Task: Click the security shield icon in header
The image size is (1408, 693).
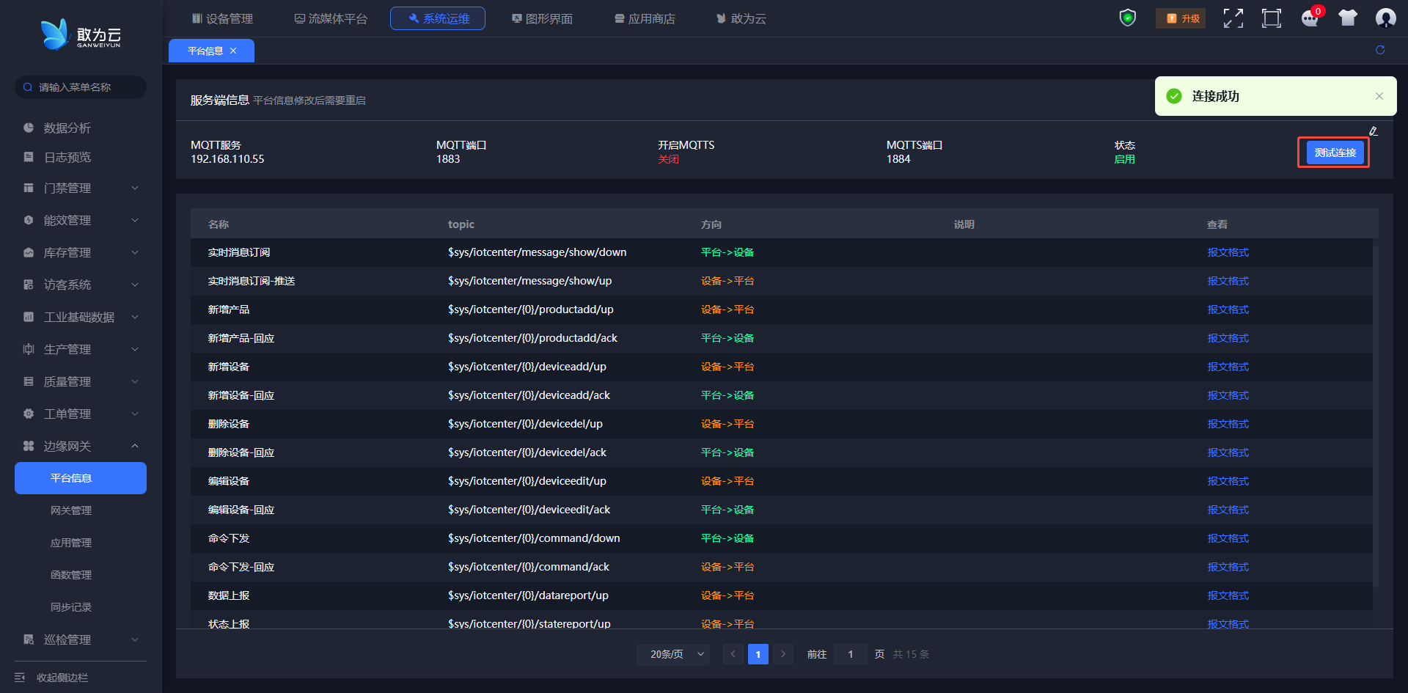Action: tap(1127, 18)
